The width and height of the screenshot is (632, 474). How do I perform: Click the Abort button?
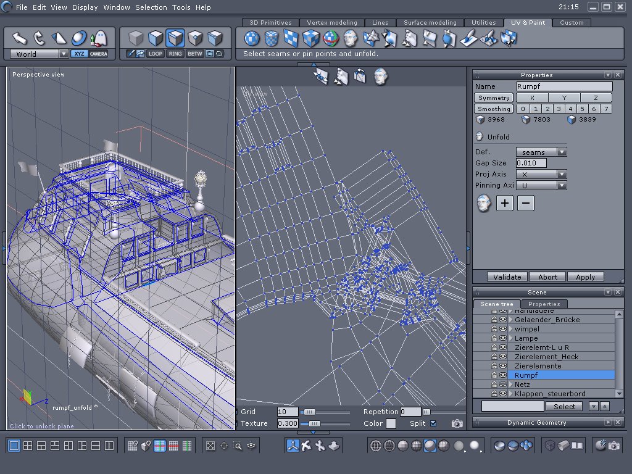[x=547, y=277]
